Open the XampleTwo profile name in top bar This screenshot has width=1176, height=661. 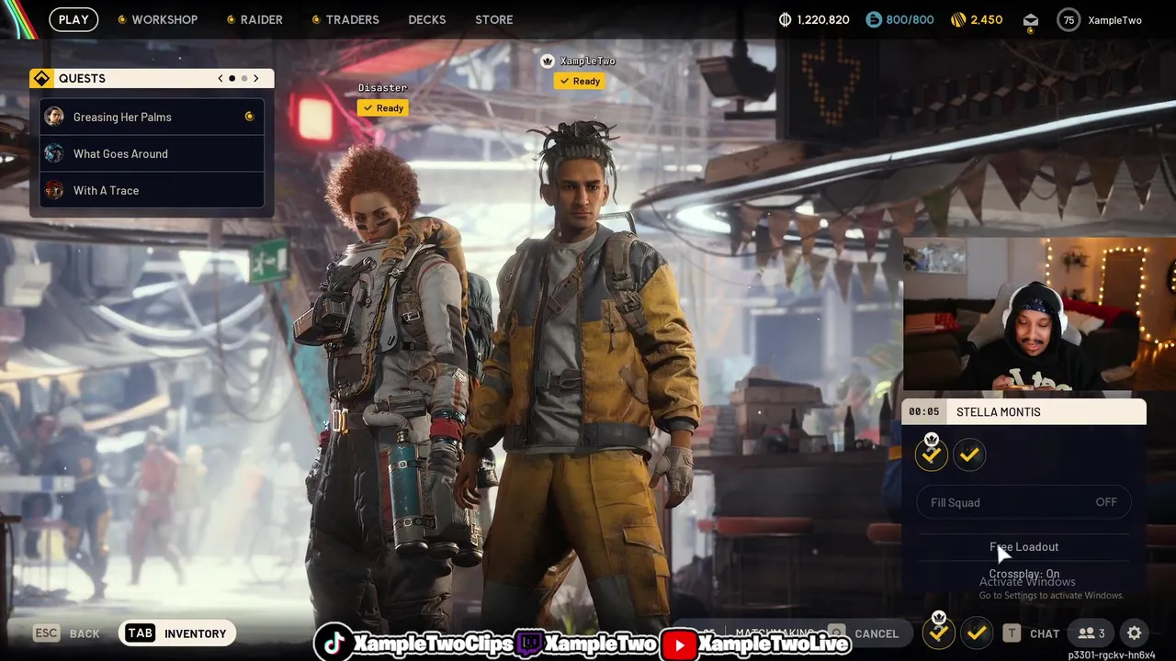click(x=1114, y=20)
